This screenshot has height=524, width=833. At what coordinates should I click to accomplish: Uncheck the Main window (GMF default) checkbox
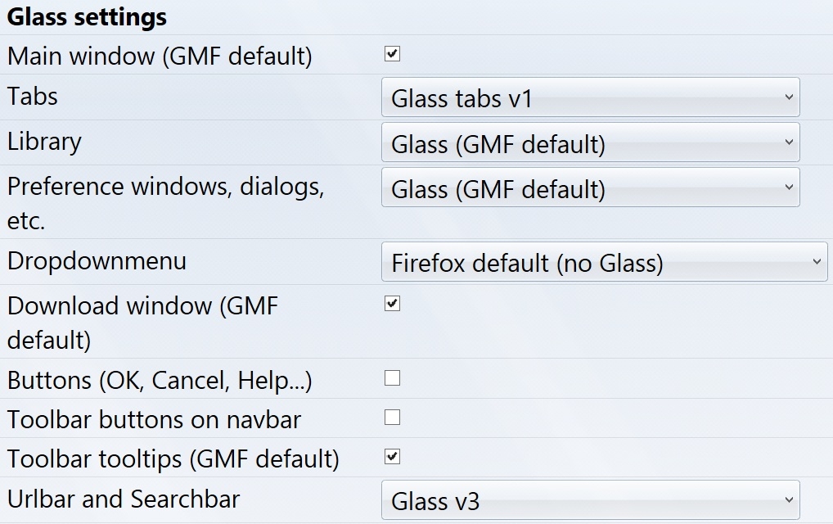tap(393, 55)
